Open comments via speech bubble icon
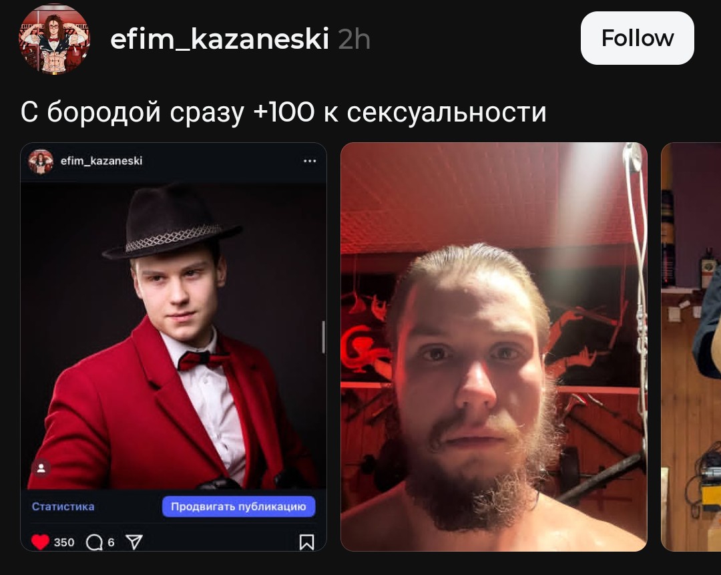721x575 pixels. (94, 542)
